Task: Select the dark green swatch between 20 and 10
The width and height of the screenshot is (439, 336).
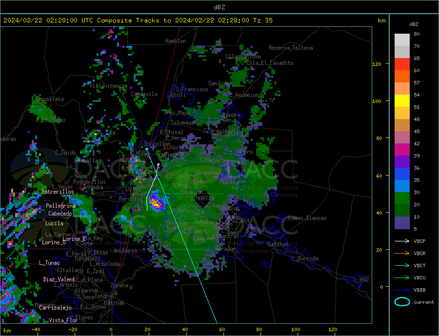Action: [402, 211]
